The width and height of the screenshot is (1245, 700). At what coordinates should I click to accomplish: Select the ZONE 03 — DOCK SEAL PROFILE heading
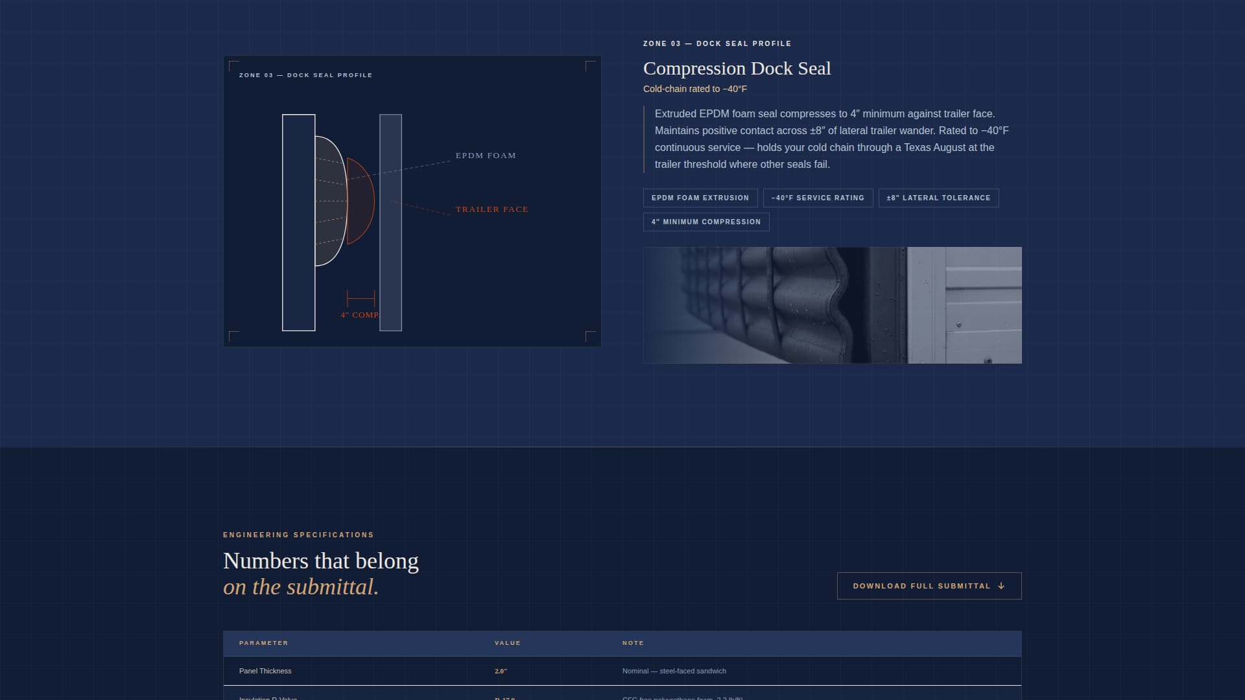717,43
